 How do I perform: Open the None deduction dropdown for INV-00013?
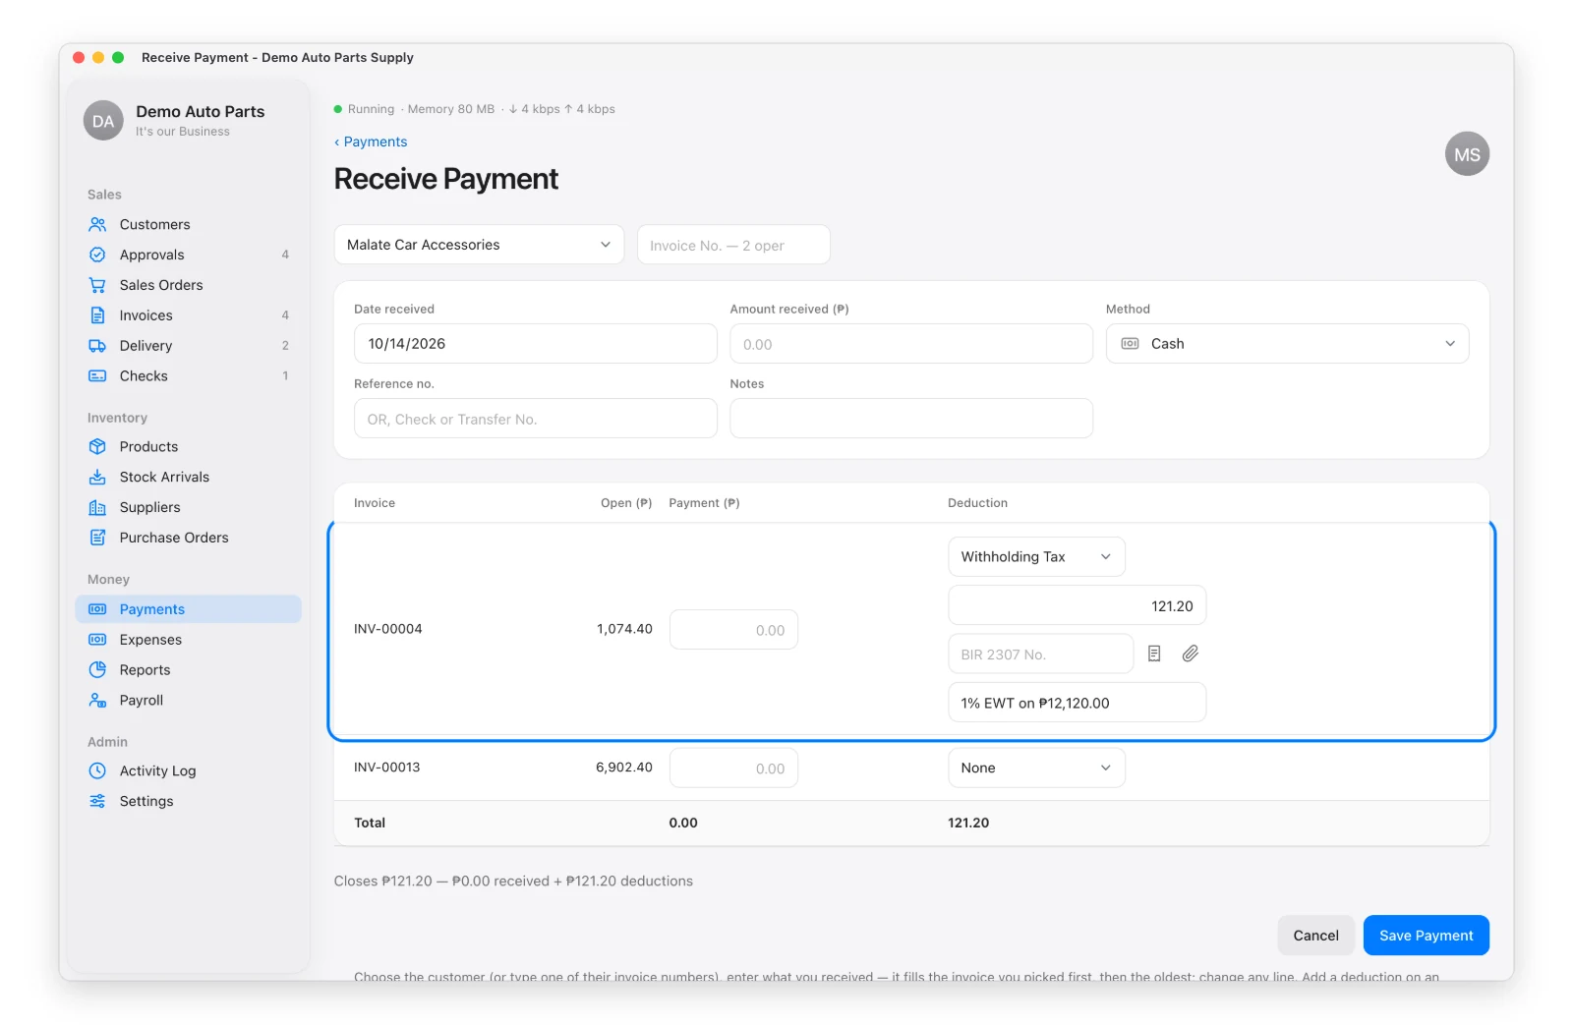tap(1036, 769)
